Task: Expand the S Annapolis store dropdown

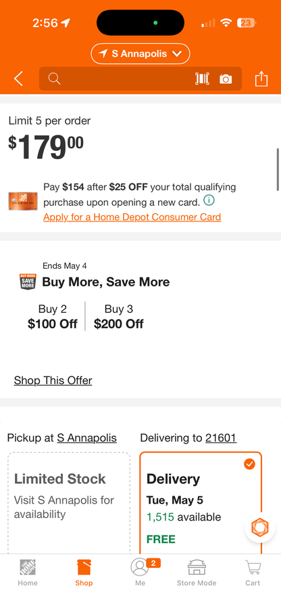Action: click(140, 53)
